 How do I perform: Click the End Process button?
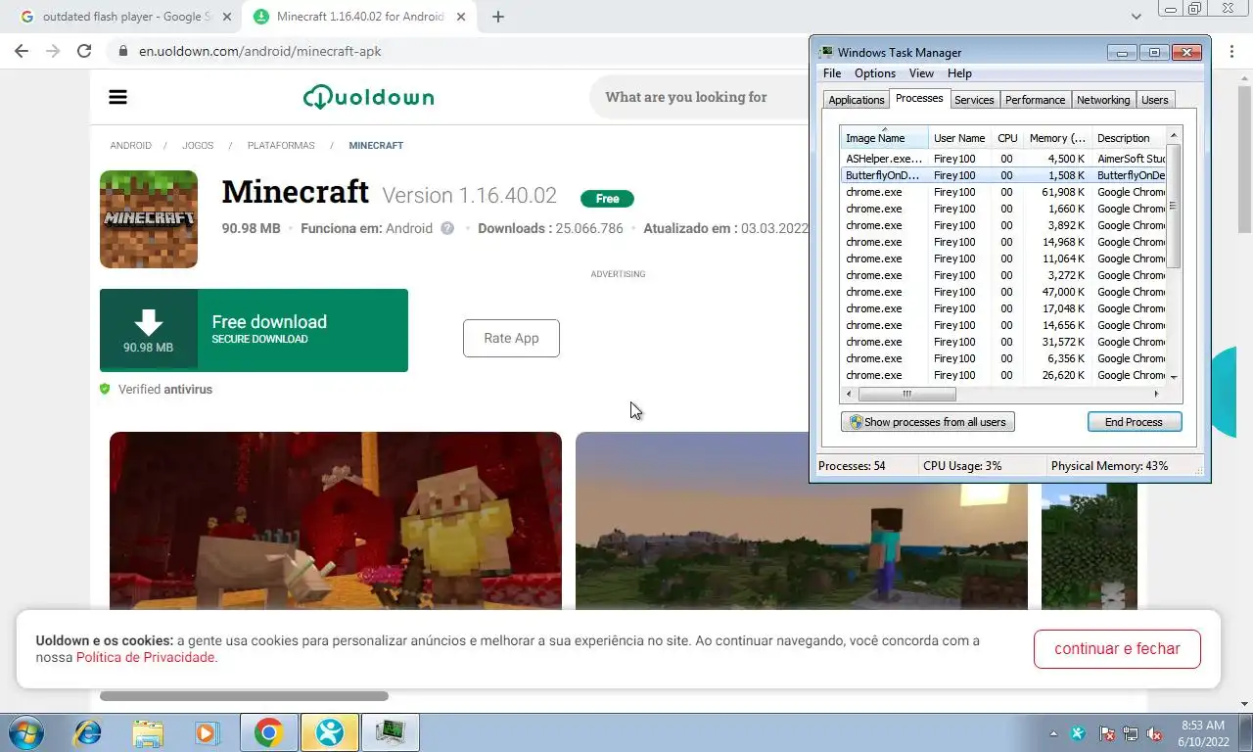pyautogui.click(x=1135, y=422)
